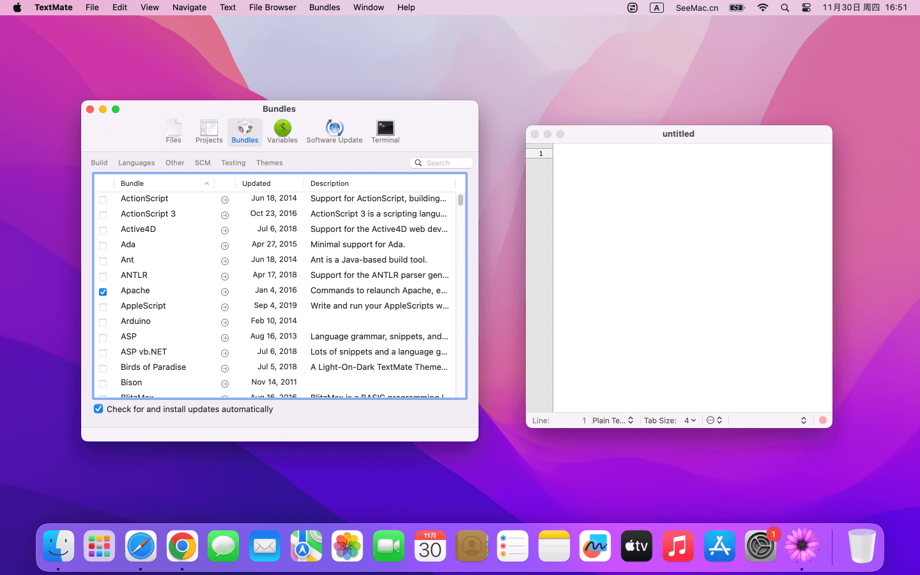Screen dimensions: 920x575
Task: Click the arrow link for Bison bundle
Action: click(x=225, y=383)
